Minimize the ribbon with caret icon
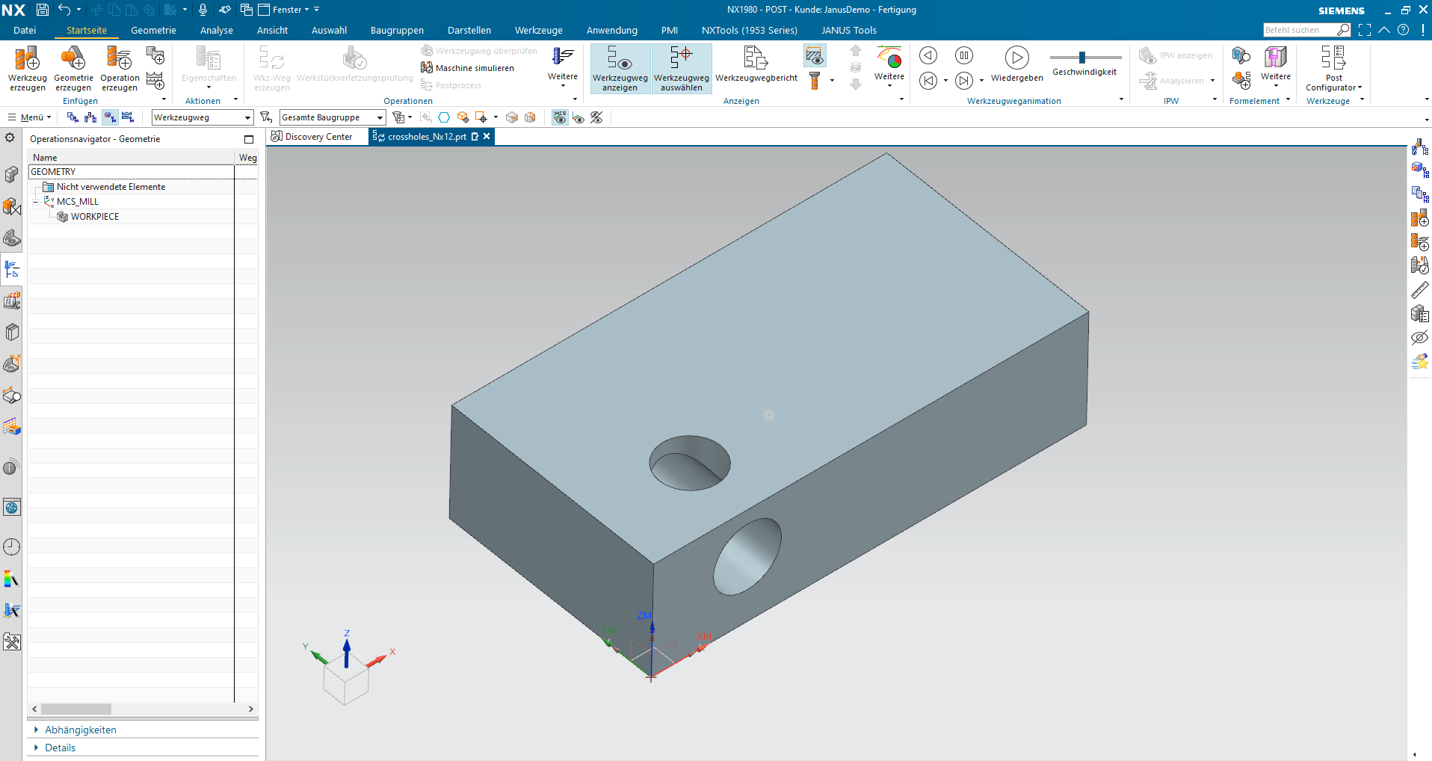Image resolution: width=1432 pixels, height=761 pixels. pyautogui.click(x=1384, y=30)
